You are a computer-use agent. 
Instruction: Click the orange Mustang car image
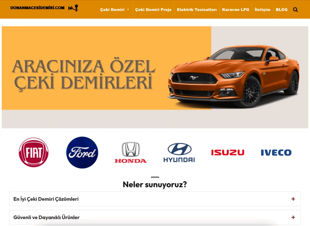(x=233, y=76)
